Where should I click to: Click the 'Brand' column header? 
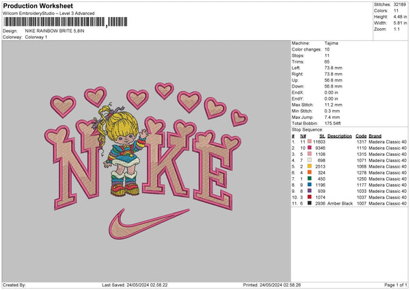[x=375, y=136]
